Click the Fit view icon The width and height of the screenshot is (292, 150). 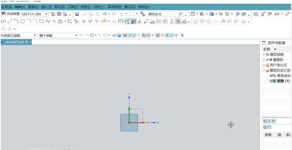tap(192, 14)
